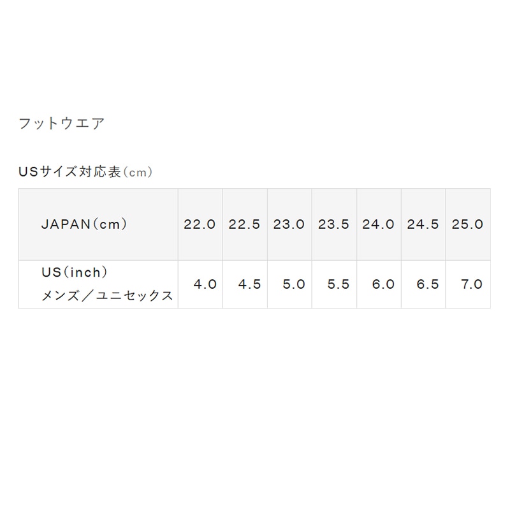Click the 24.0 cm size cell
Viewport: 510px width, 510px height.
(x=379, y=224)
